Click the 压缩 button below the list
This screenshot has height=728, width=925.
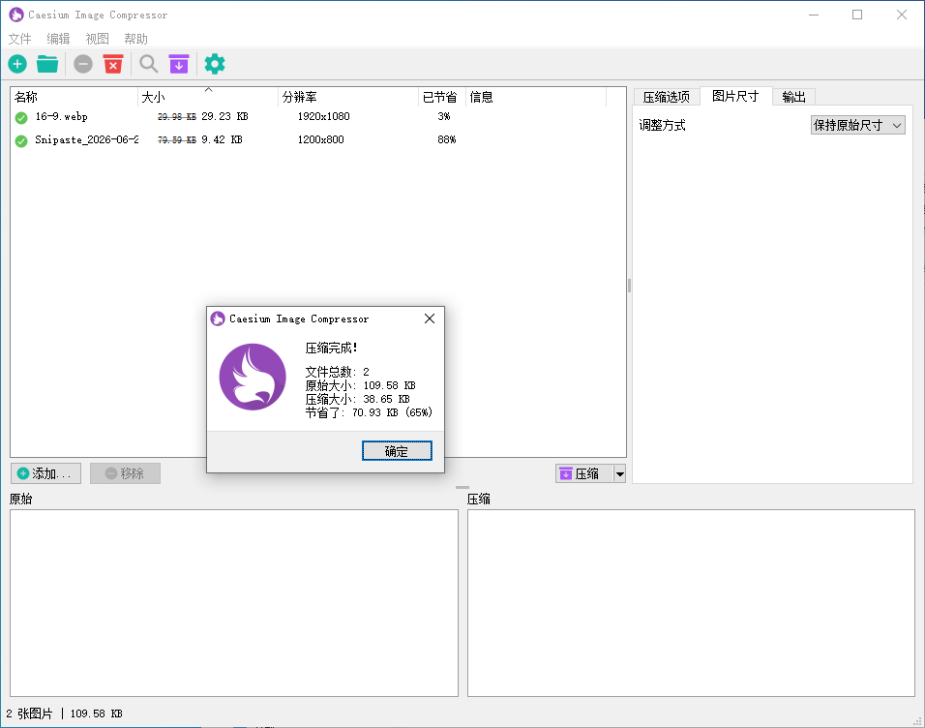click(584, 473)
